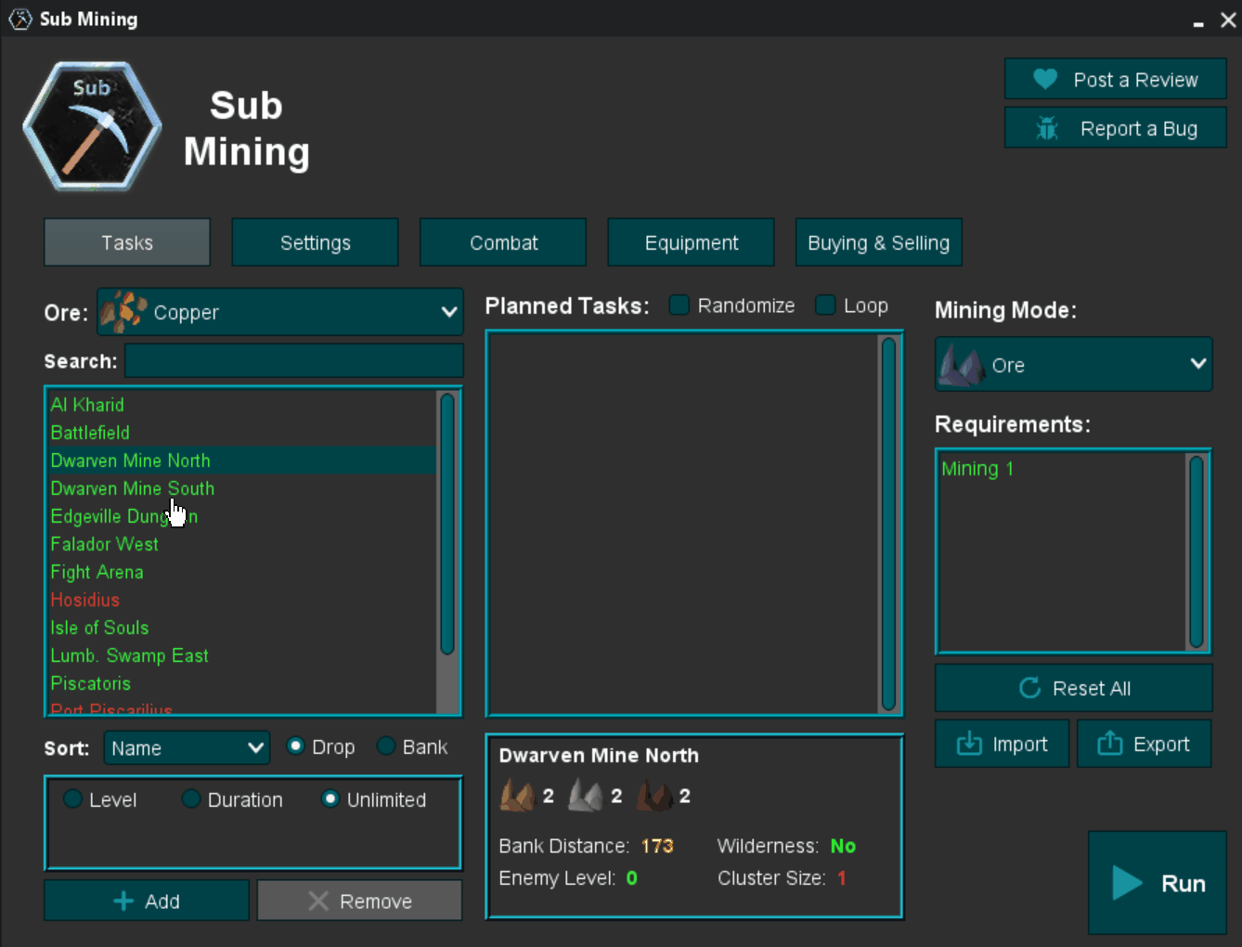This screenshot has height=947, width=1242.
Task: Switch to the Buying & Selling tab
Action: coord(878,242)
